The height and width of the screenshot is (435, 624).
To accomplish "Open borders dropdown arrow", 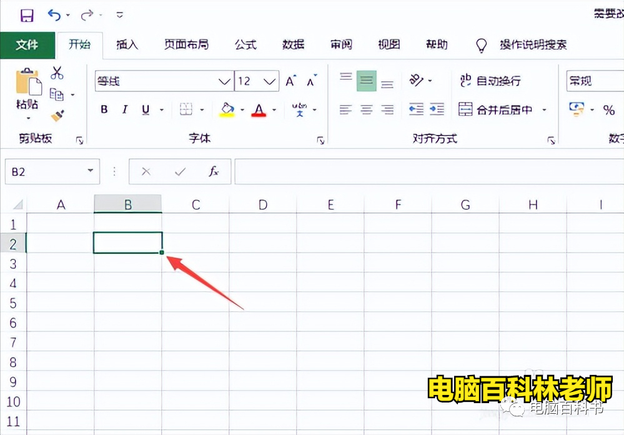I will pyautogui.click(x=202, y=109).
